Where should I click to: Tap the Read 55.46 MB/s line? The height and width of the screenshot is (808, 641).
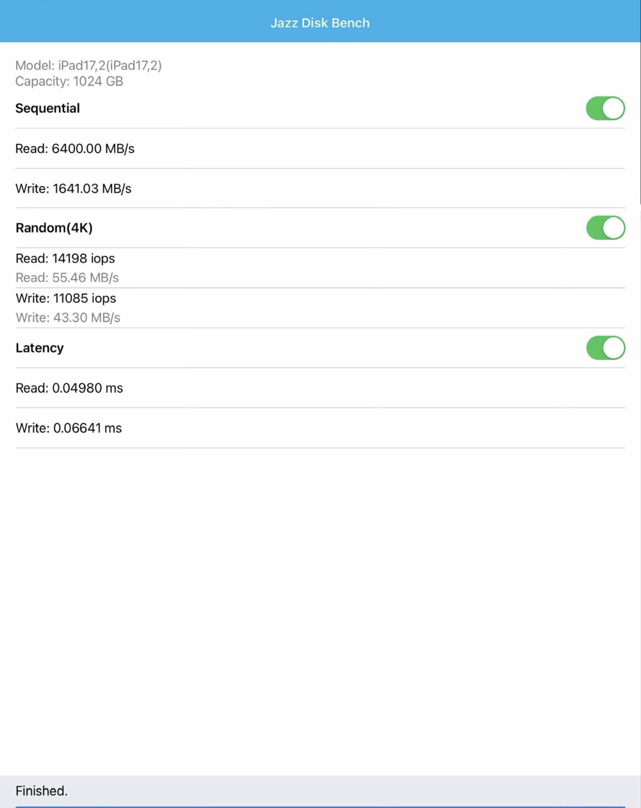point(67,278)
